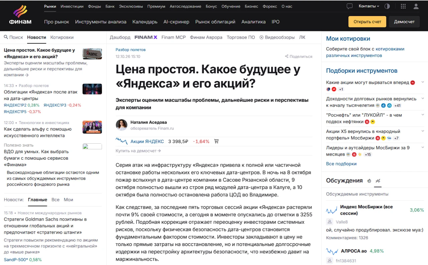Screen dimensions: 428x265
Task: Click the АЛРОСА ао sparkline icon
Action: pos(332,251)
